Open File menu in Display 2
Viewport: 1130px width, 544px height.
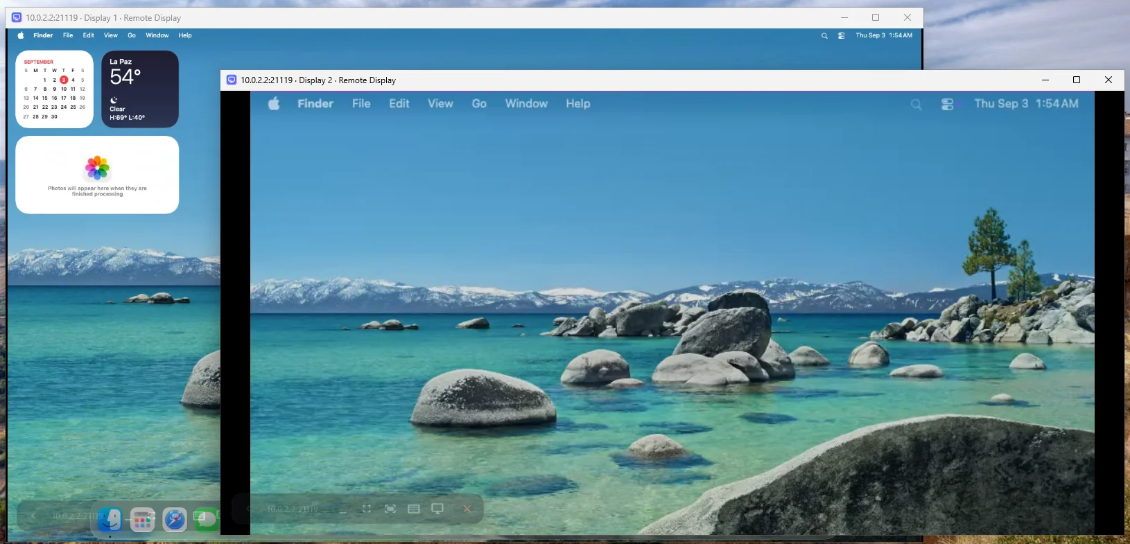click(x=361, y=104)
